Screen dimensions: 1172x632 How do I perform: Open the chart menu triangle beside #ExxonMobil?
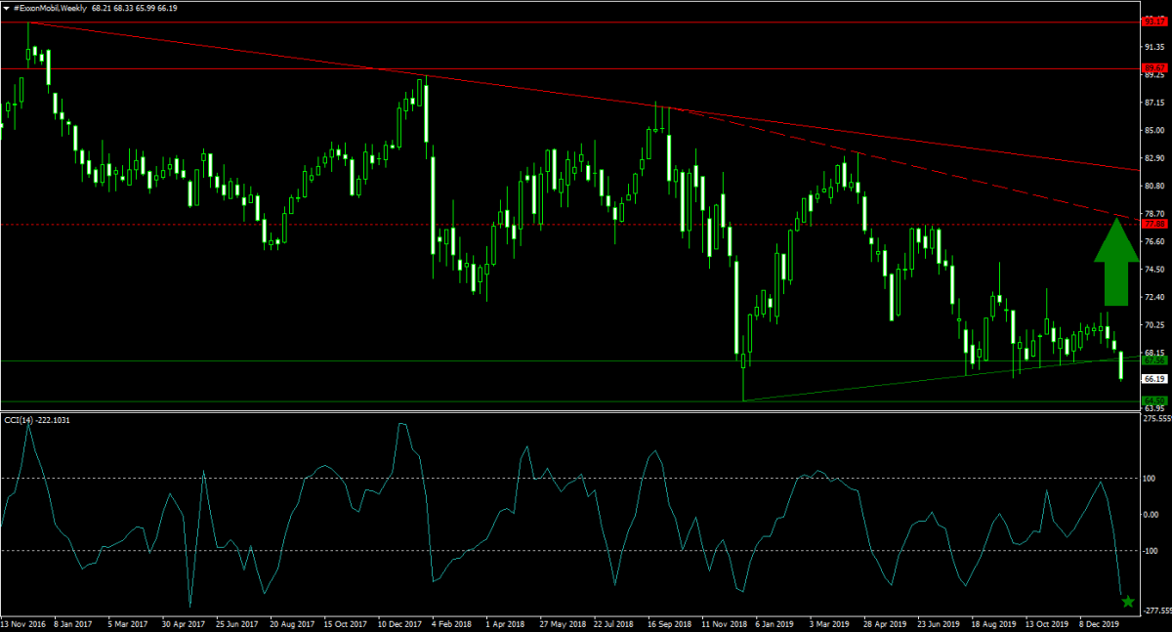tap(7, 8)
